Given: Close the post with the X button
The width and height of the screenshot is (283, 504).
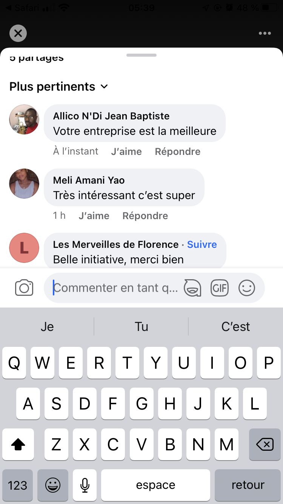Looking at the screenshot, I should [18, 33].
